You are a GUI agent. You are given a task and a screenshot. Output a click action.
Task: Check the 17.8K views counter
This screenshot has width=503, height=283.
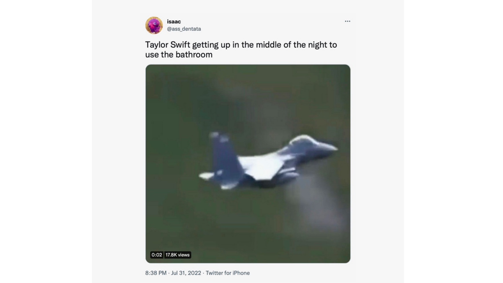177,255
